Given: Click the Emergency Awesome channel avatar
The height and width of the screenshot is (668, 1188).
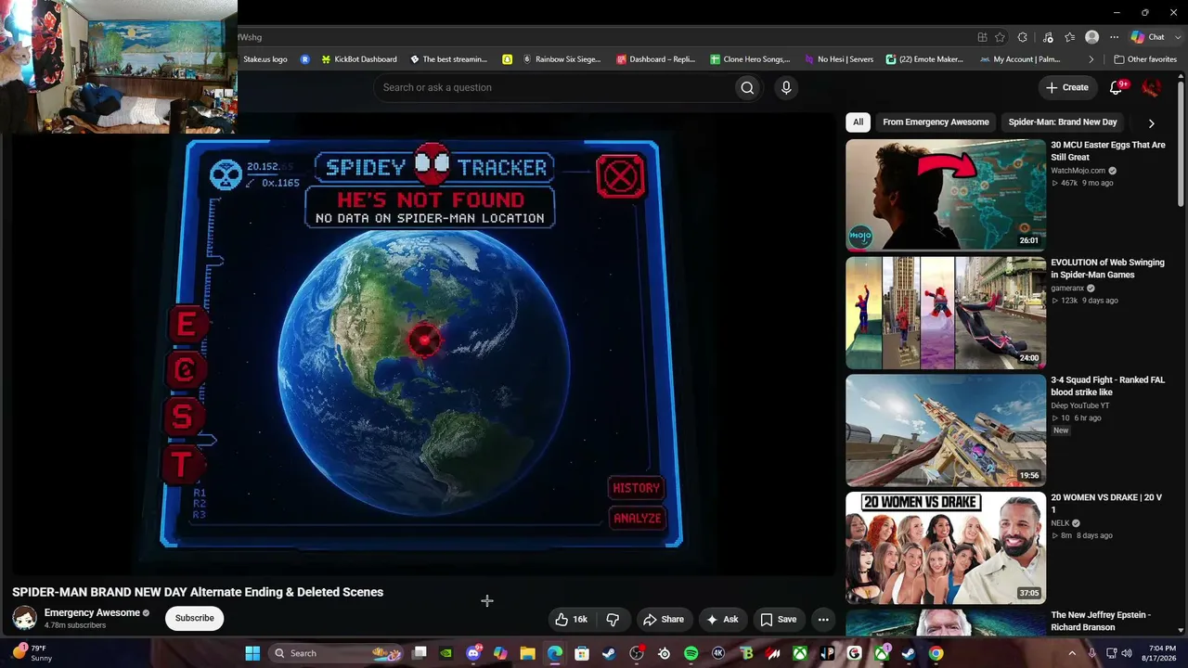Looking at the screenshot, I should point(24,618).
